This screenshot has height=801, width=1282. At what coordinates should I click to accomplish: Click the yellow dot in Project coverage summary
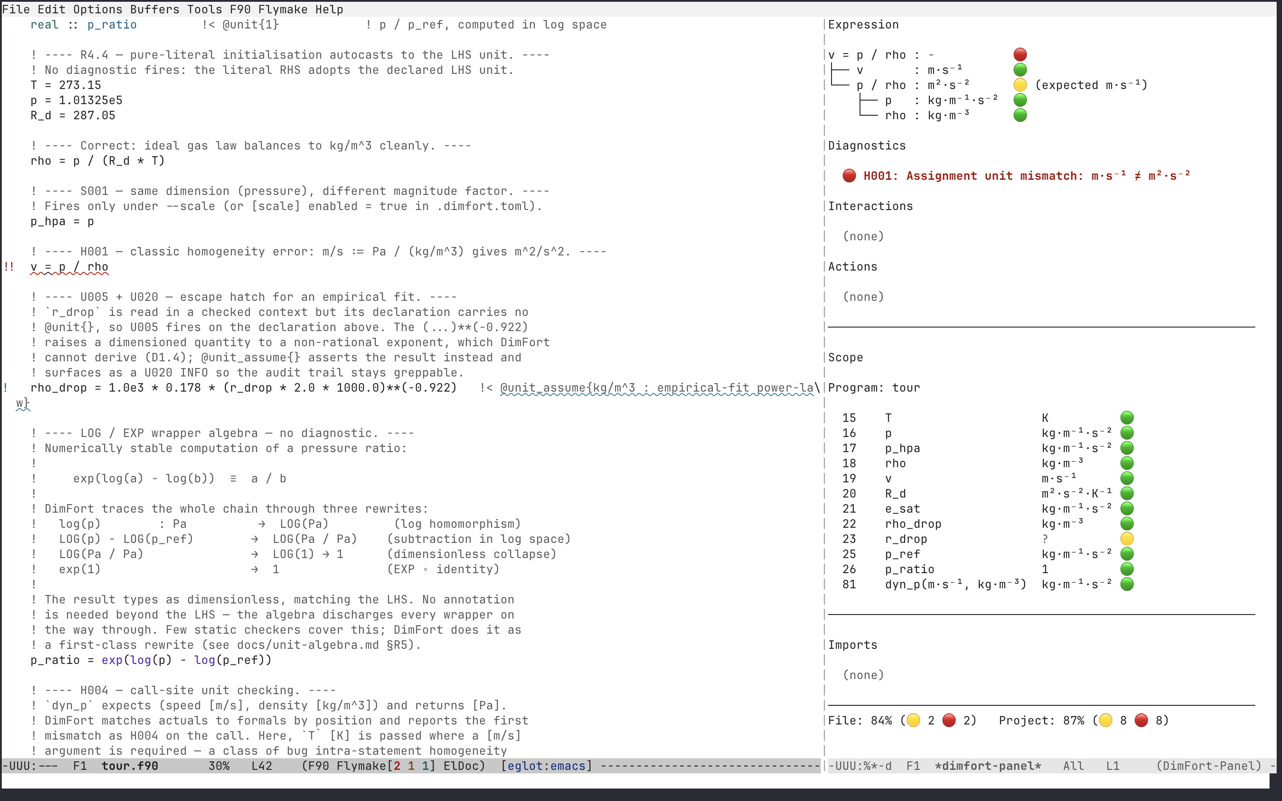tap(1106, 720)
